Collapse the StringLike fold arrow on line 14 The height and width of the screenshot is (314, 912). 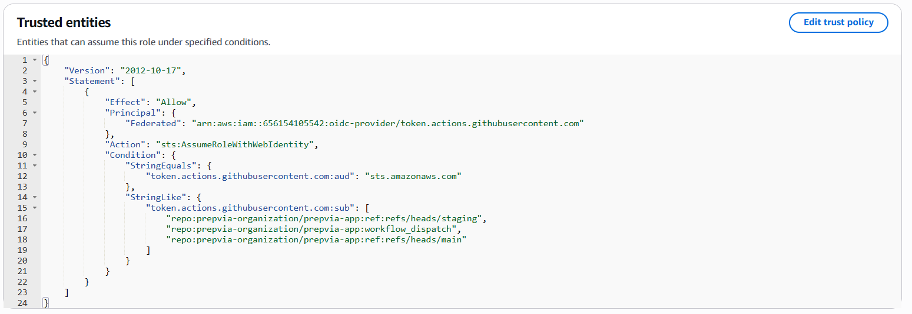tap(35, 197)
